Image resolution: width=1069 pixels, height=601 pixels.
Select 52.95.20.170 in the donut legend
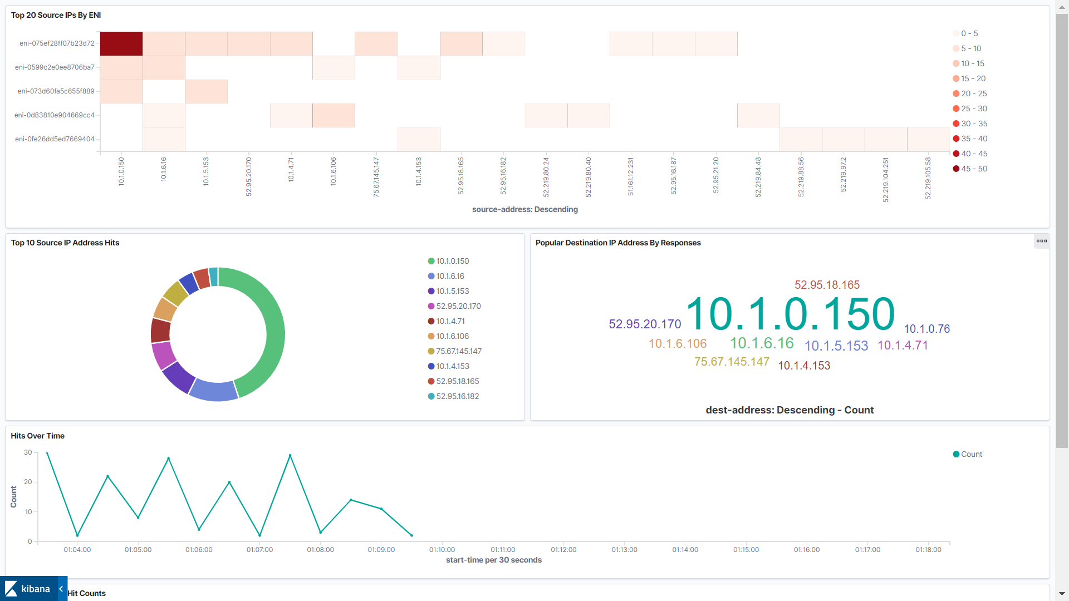[x=454, y=306]
